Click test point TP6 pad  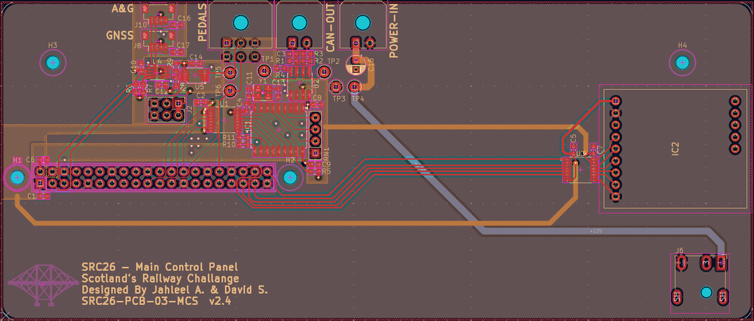230,90
